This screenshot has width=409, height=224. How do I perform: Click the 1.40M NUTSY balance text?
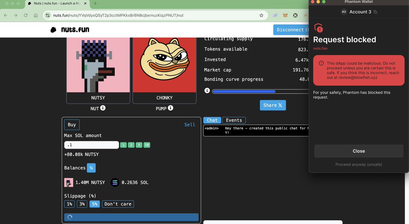[x=90, y=183]
